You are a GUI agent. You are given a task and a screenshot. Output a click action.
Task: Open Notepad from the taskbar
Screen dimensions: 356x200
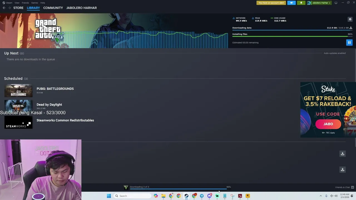225,196
